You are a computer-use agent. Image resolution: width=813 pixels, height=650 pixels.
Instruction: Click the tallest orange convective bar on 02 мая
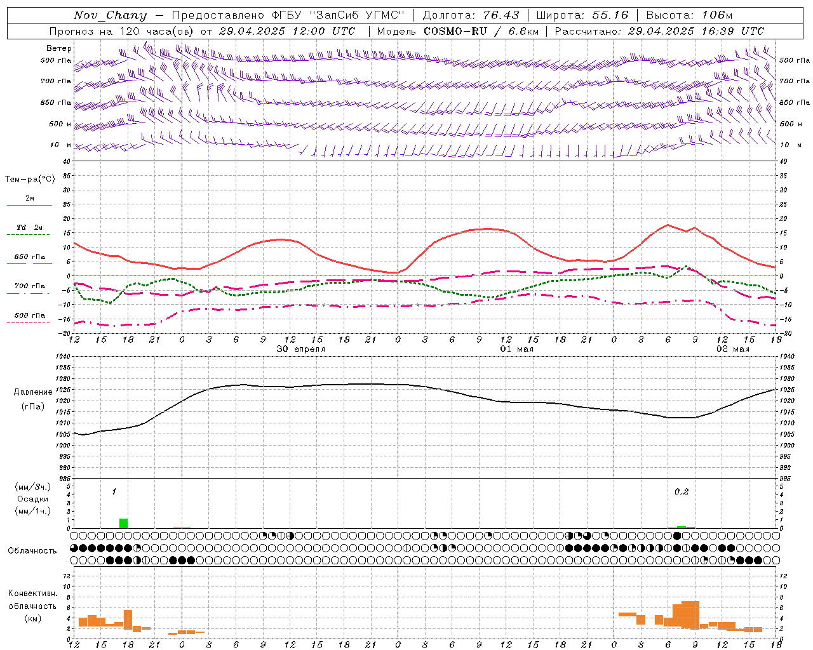pos(690,614)
